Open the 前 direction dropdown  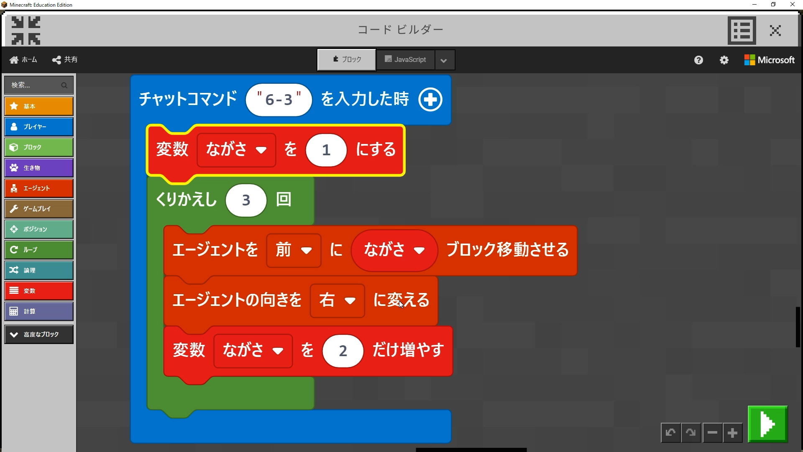[x=294, y=250]
